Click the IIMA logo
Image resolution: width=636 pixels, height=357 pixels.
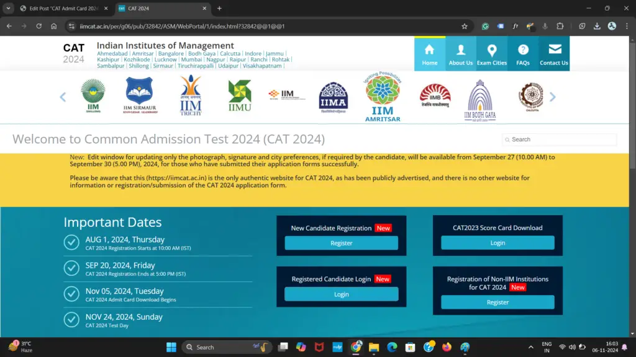point(334,97)
